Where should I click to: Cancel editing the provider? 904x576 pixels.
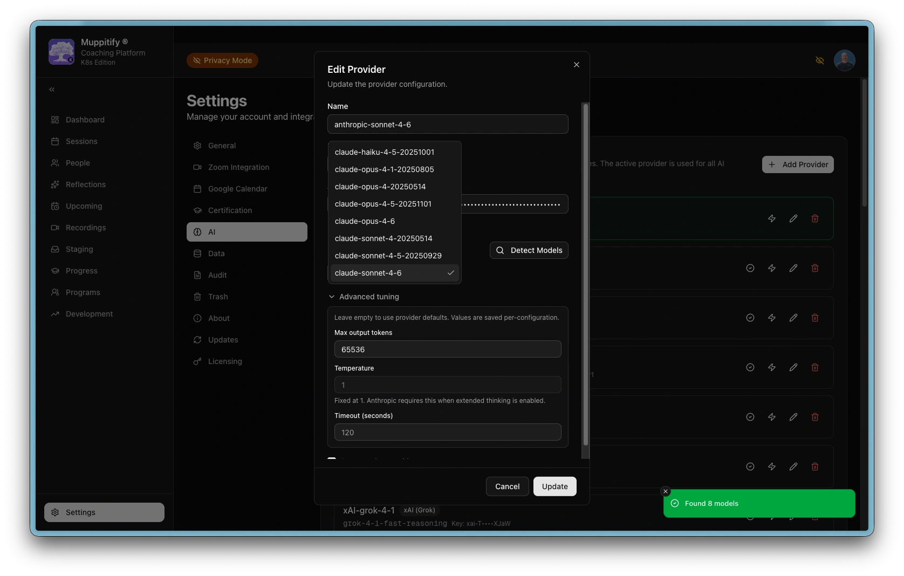507,486
